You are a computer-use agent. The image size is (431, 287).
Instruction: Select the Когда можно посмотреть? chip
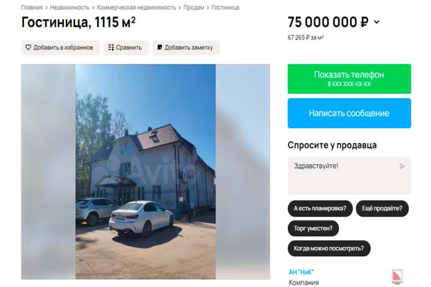coord(329,249)
